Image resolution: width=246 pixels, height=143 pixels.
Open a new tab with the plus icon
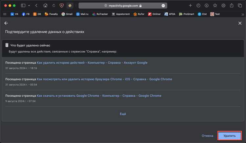[190, 6]
